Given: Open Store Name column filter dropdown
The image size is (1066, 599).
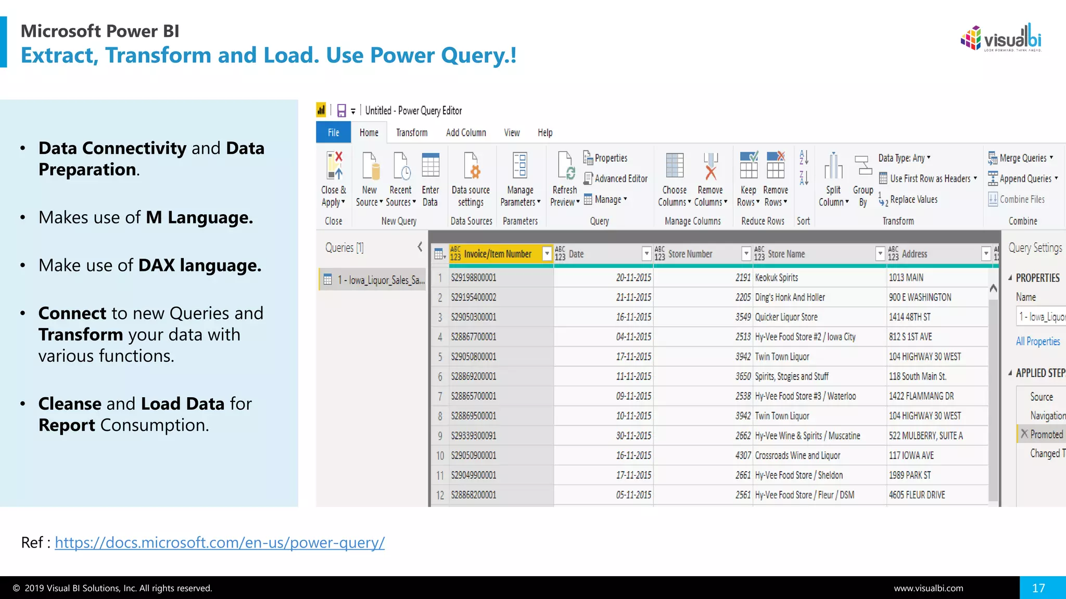Looking at the screenshot, I should click(x=880, y=254).
